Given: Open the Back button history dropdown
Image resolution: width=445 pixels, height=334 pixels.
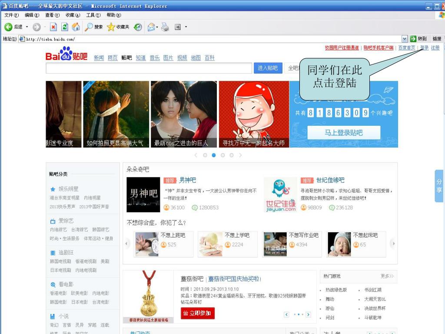Looking at the screenshot, I should click(27, 27).
